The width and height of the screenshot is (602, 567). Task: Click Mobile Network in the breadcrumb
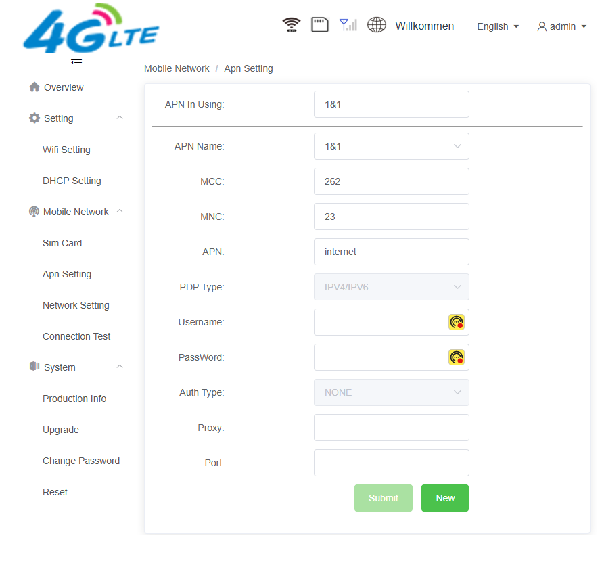pos(177,68)
